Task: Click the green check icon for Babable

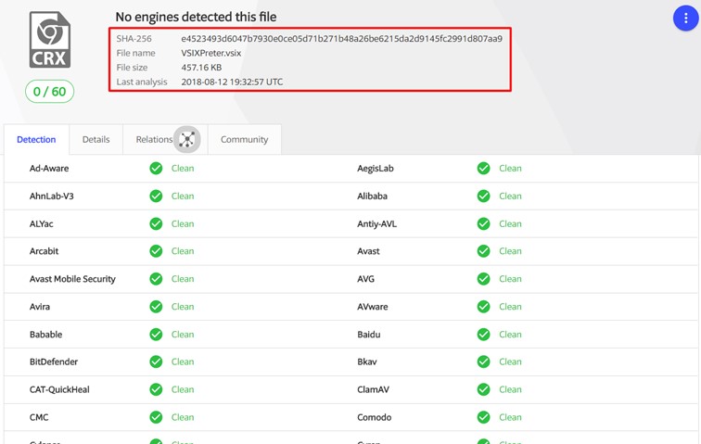Action: (156, 335)
